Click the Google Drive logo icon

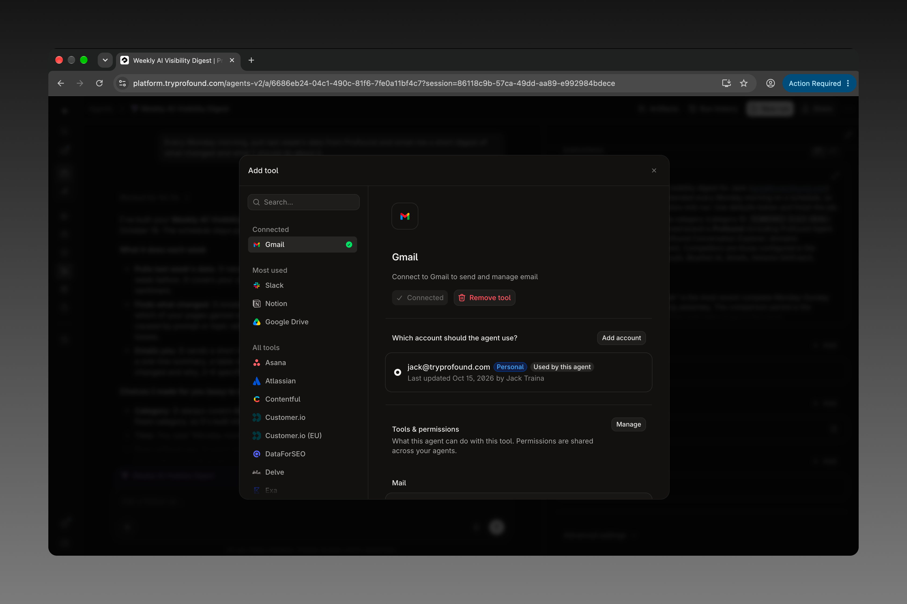pos(257,322)
